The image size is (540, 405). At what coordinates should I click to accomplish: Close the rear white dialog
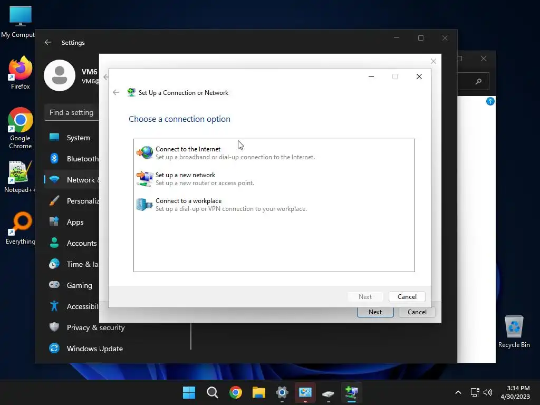(x=433, y=61)
